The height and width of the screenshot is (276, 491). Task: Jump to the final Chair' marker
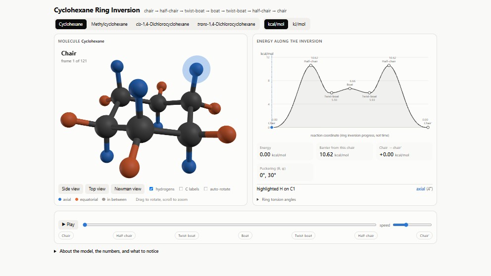(424, 235)
